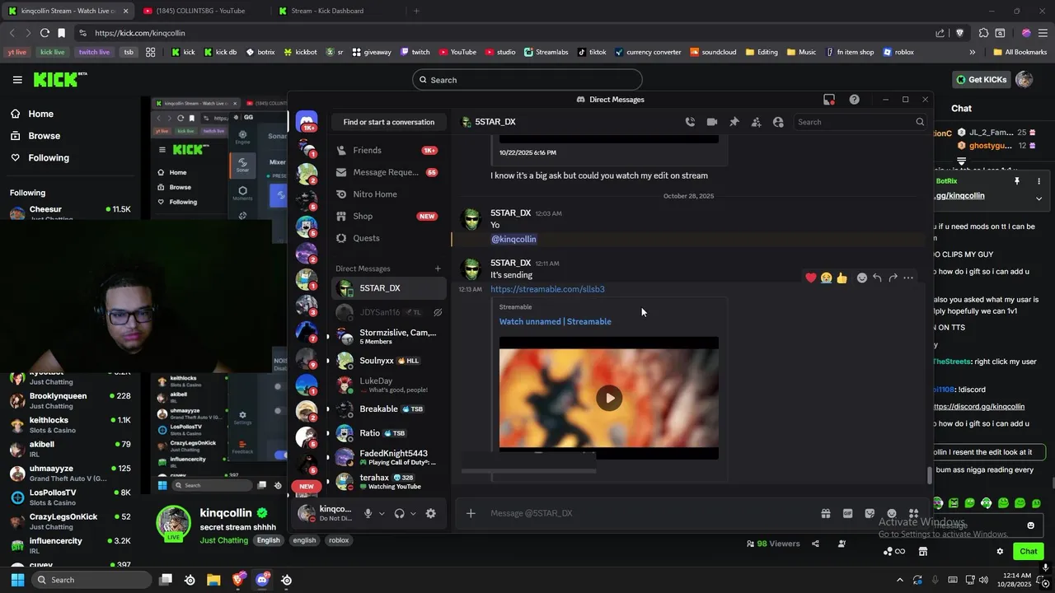Open the Kick hamburger menu
Screen dimensions: 1055x593
[17, 80]
